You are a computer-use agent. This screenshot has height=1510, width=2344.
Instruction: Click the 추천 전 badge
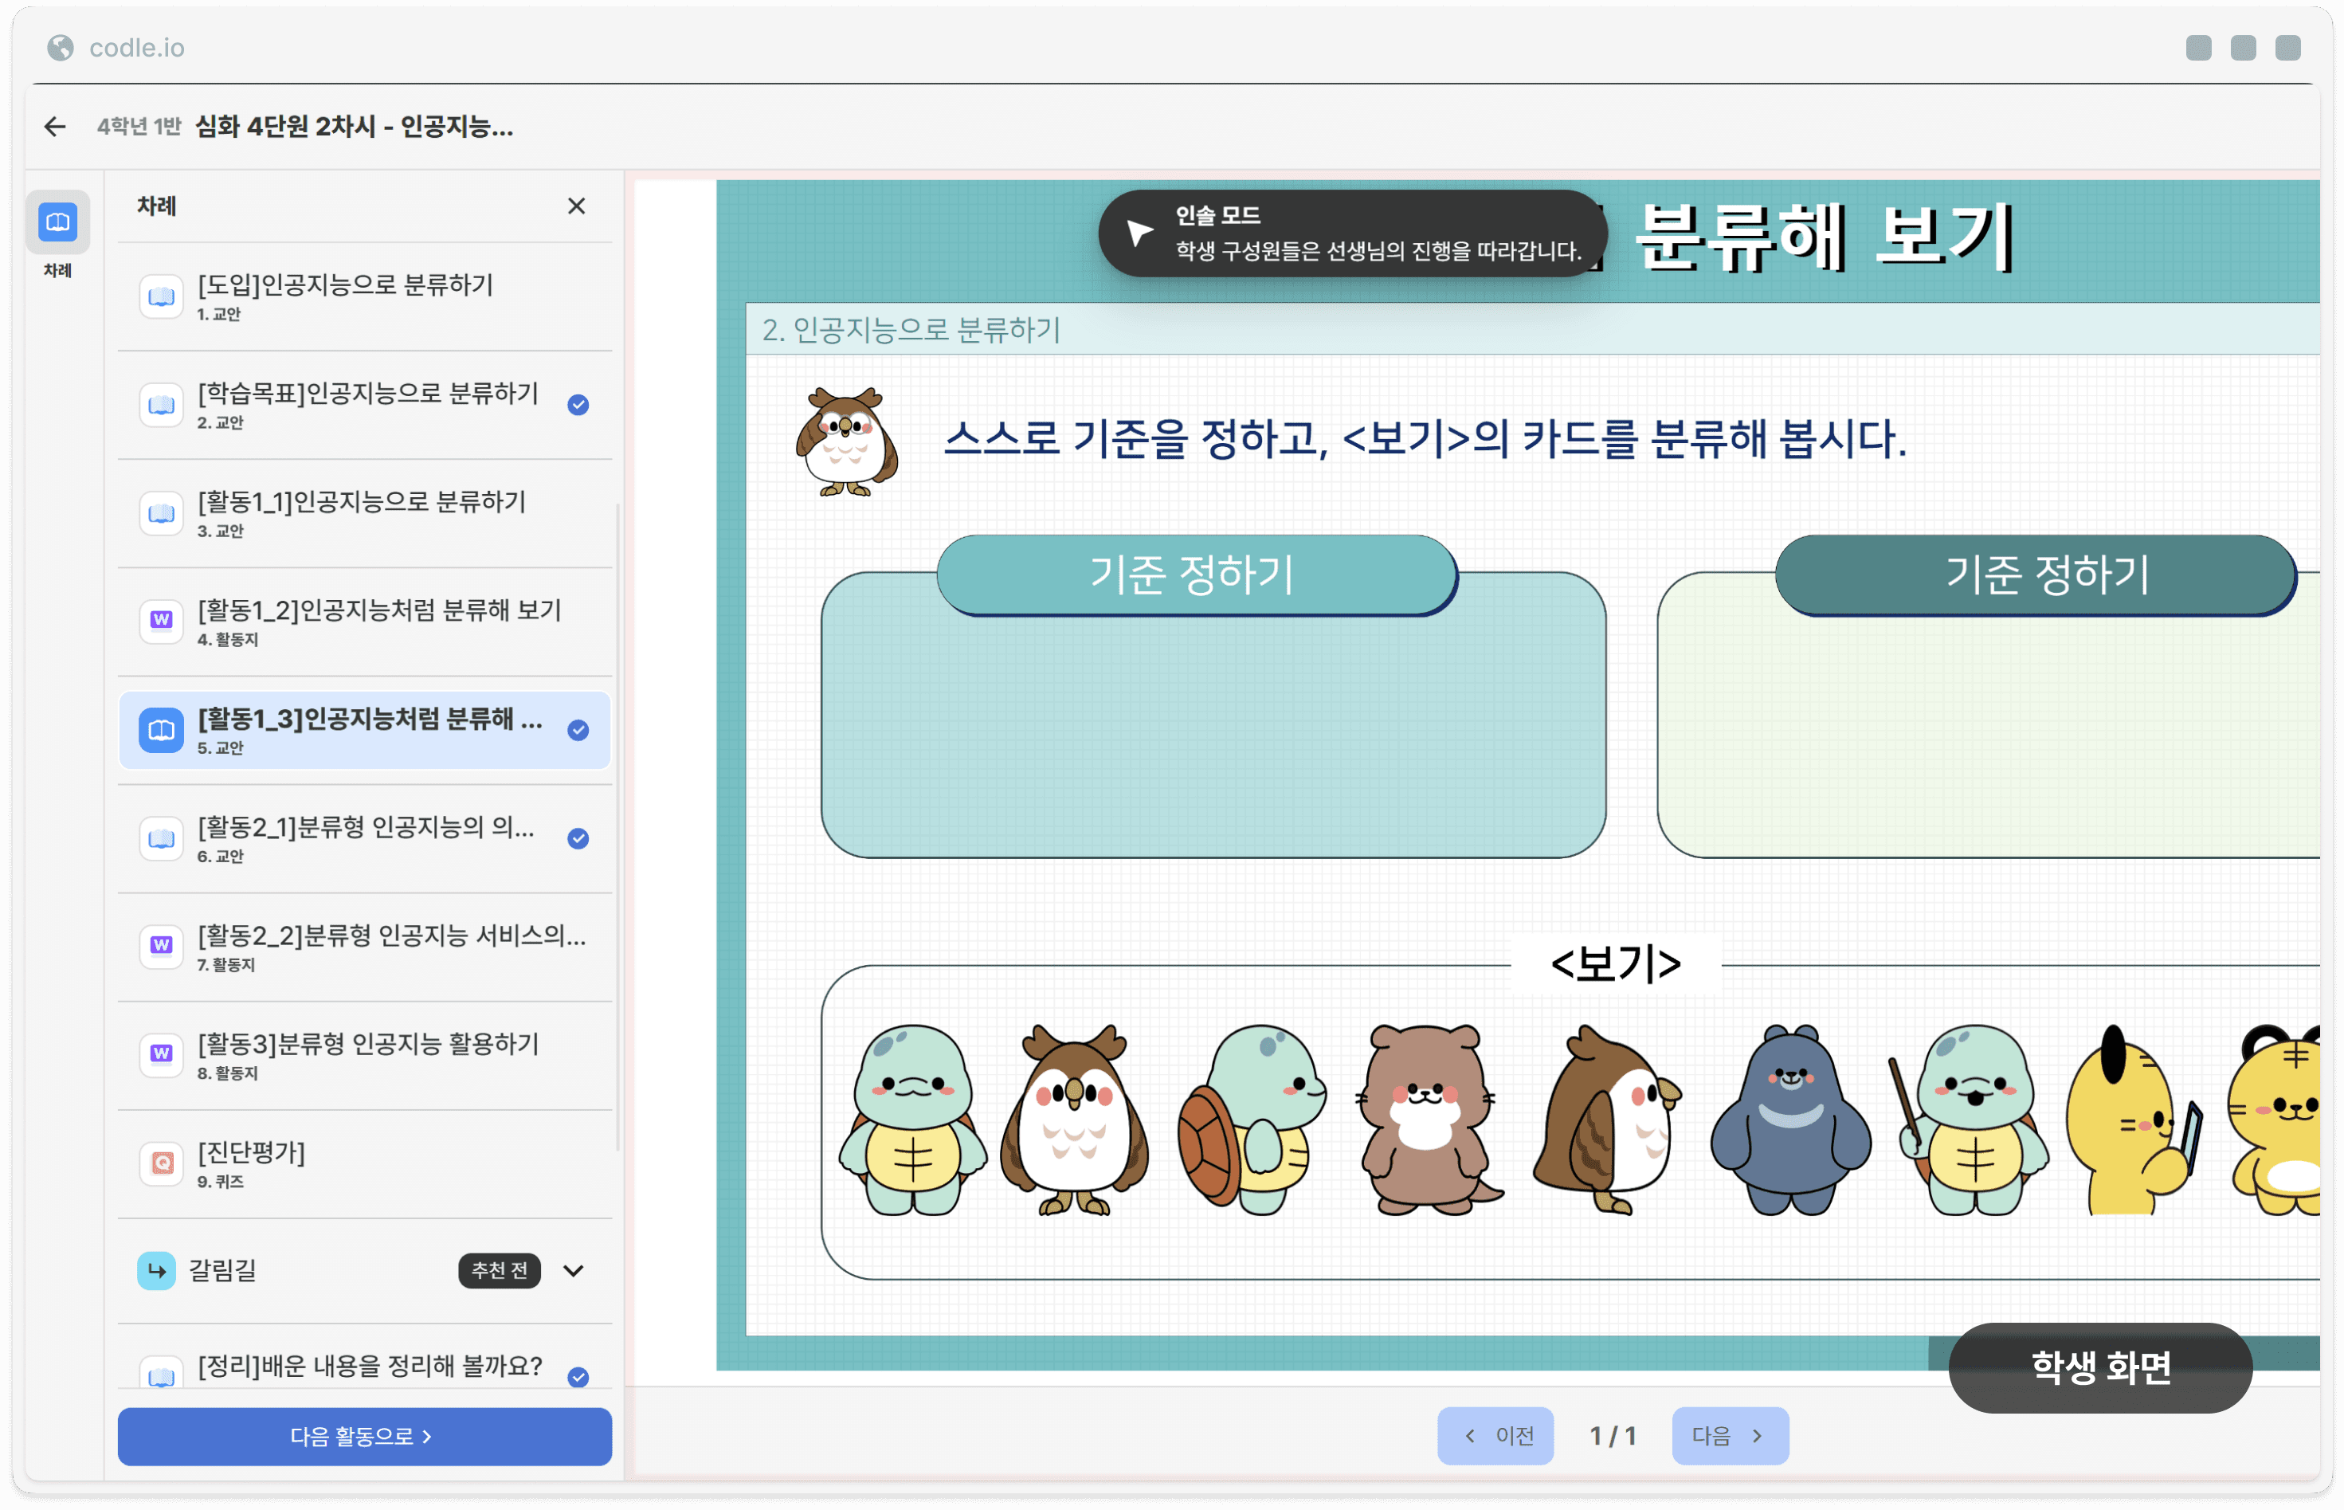point(499,1271)
